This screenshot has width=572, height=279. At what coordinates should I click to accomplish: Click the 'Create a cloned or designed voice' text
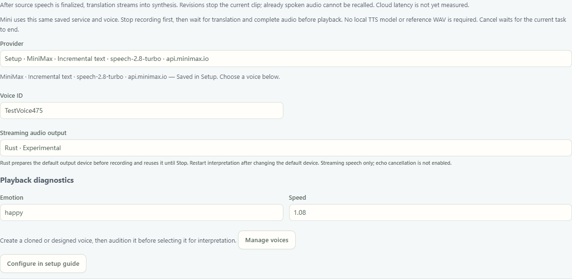pos(118,240)
